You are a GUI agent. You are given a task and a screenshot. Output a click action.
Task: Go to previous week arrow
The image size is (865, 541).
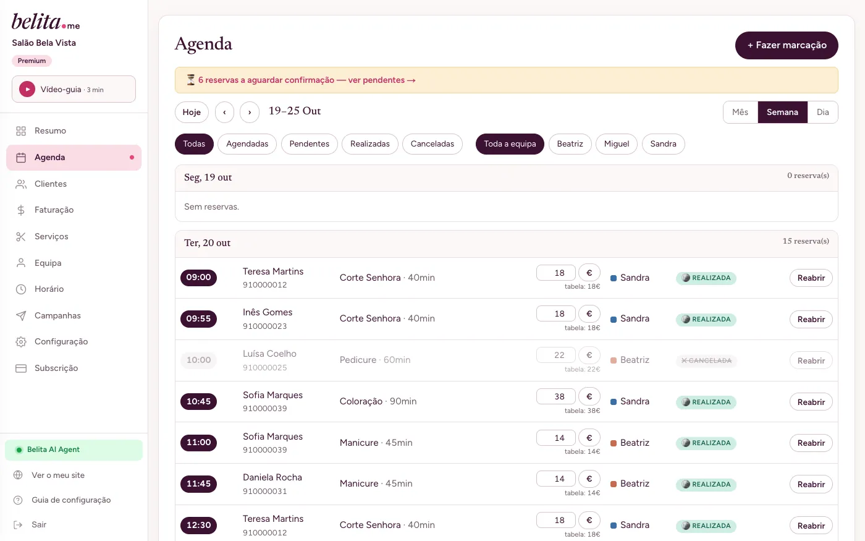tap(224, 112)
